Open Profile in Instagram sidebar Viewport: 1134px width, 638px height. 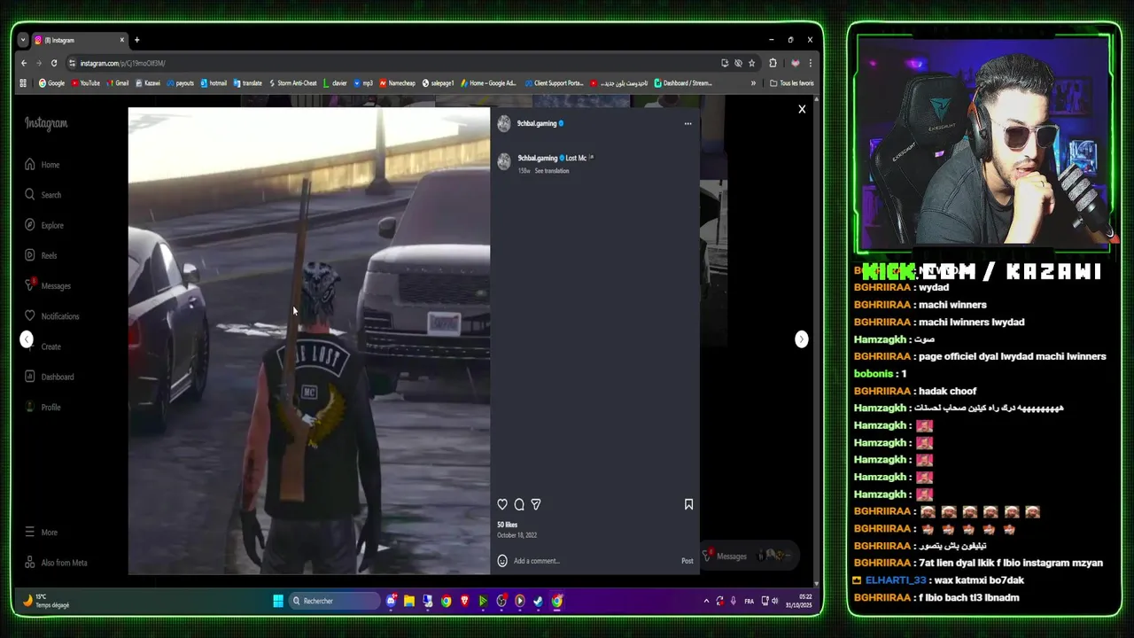tap(43, 408)
